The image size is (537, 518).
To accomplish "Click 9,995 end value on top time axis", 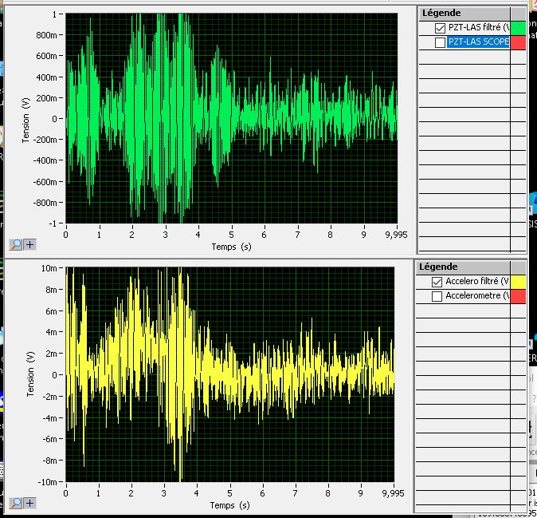I will coord(395,235).
